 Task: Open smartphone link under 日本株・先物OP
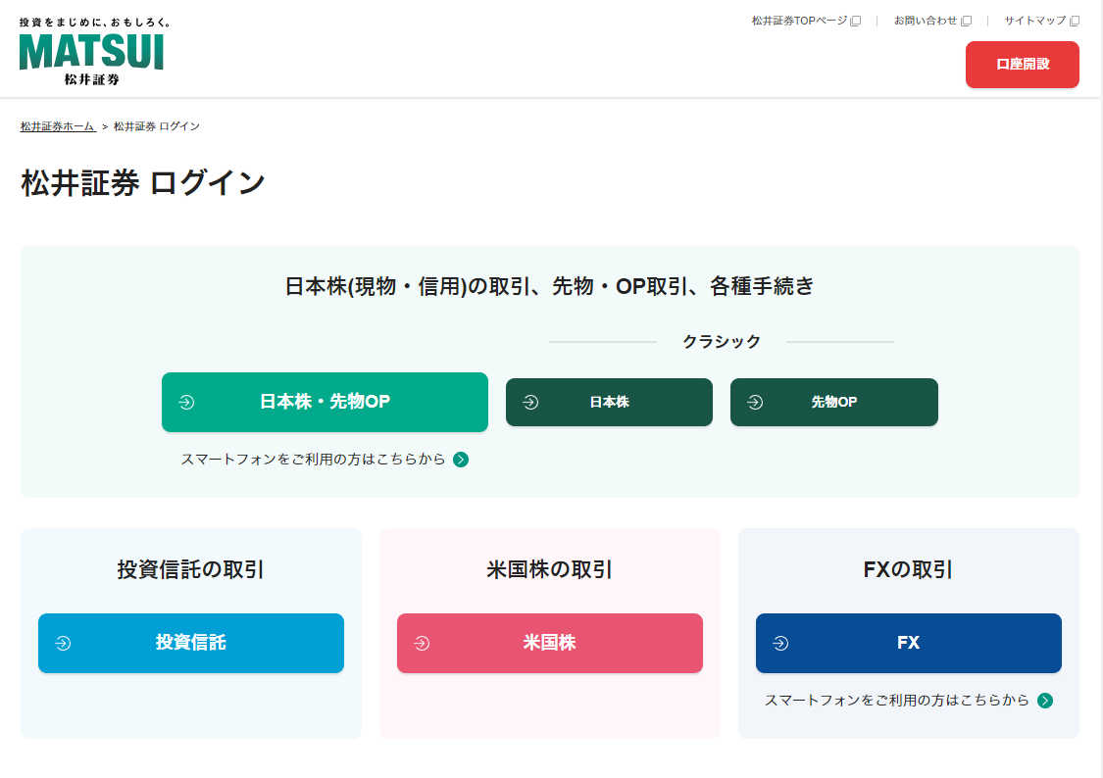325,460
